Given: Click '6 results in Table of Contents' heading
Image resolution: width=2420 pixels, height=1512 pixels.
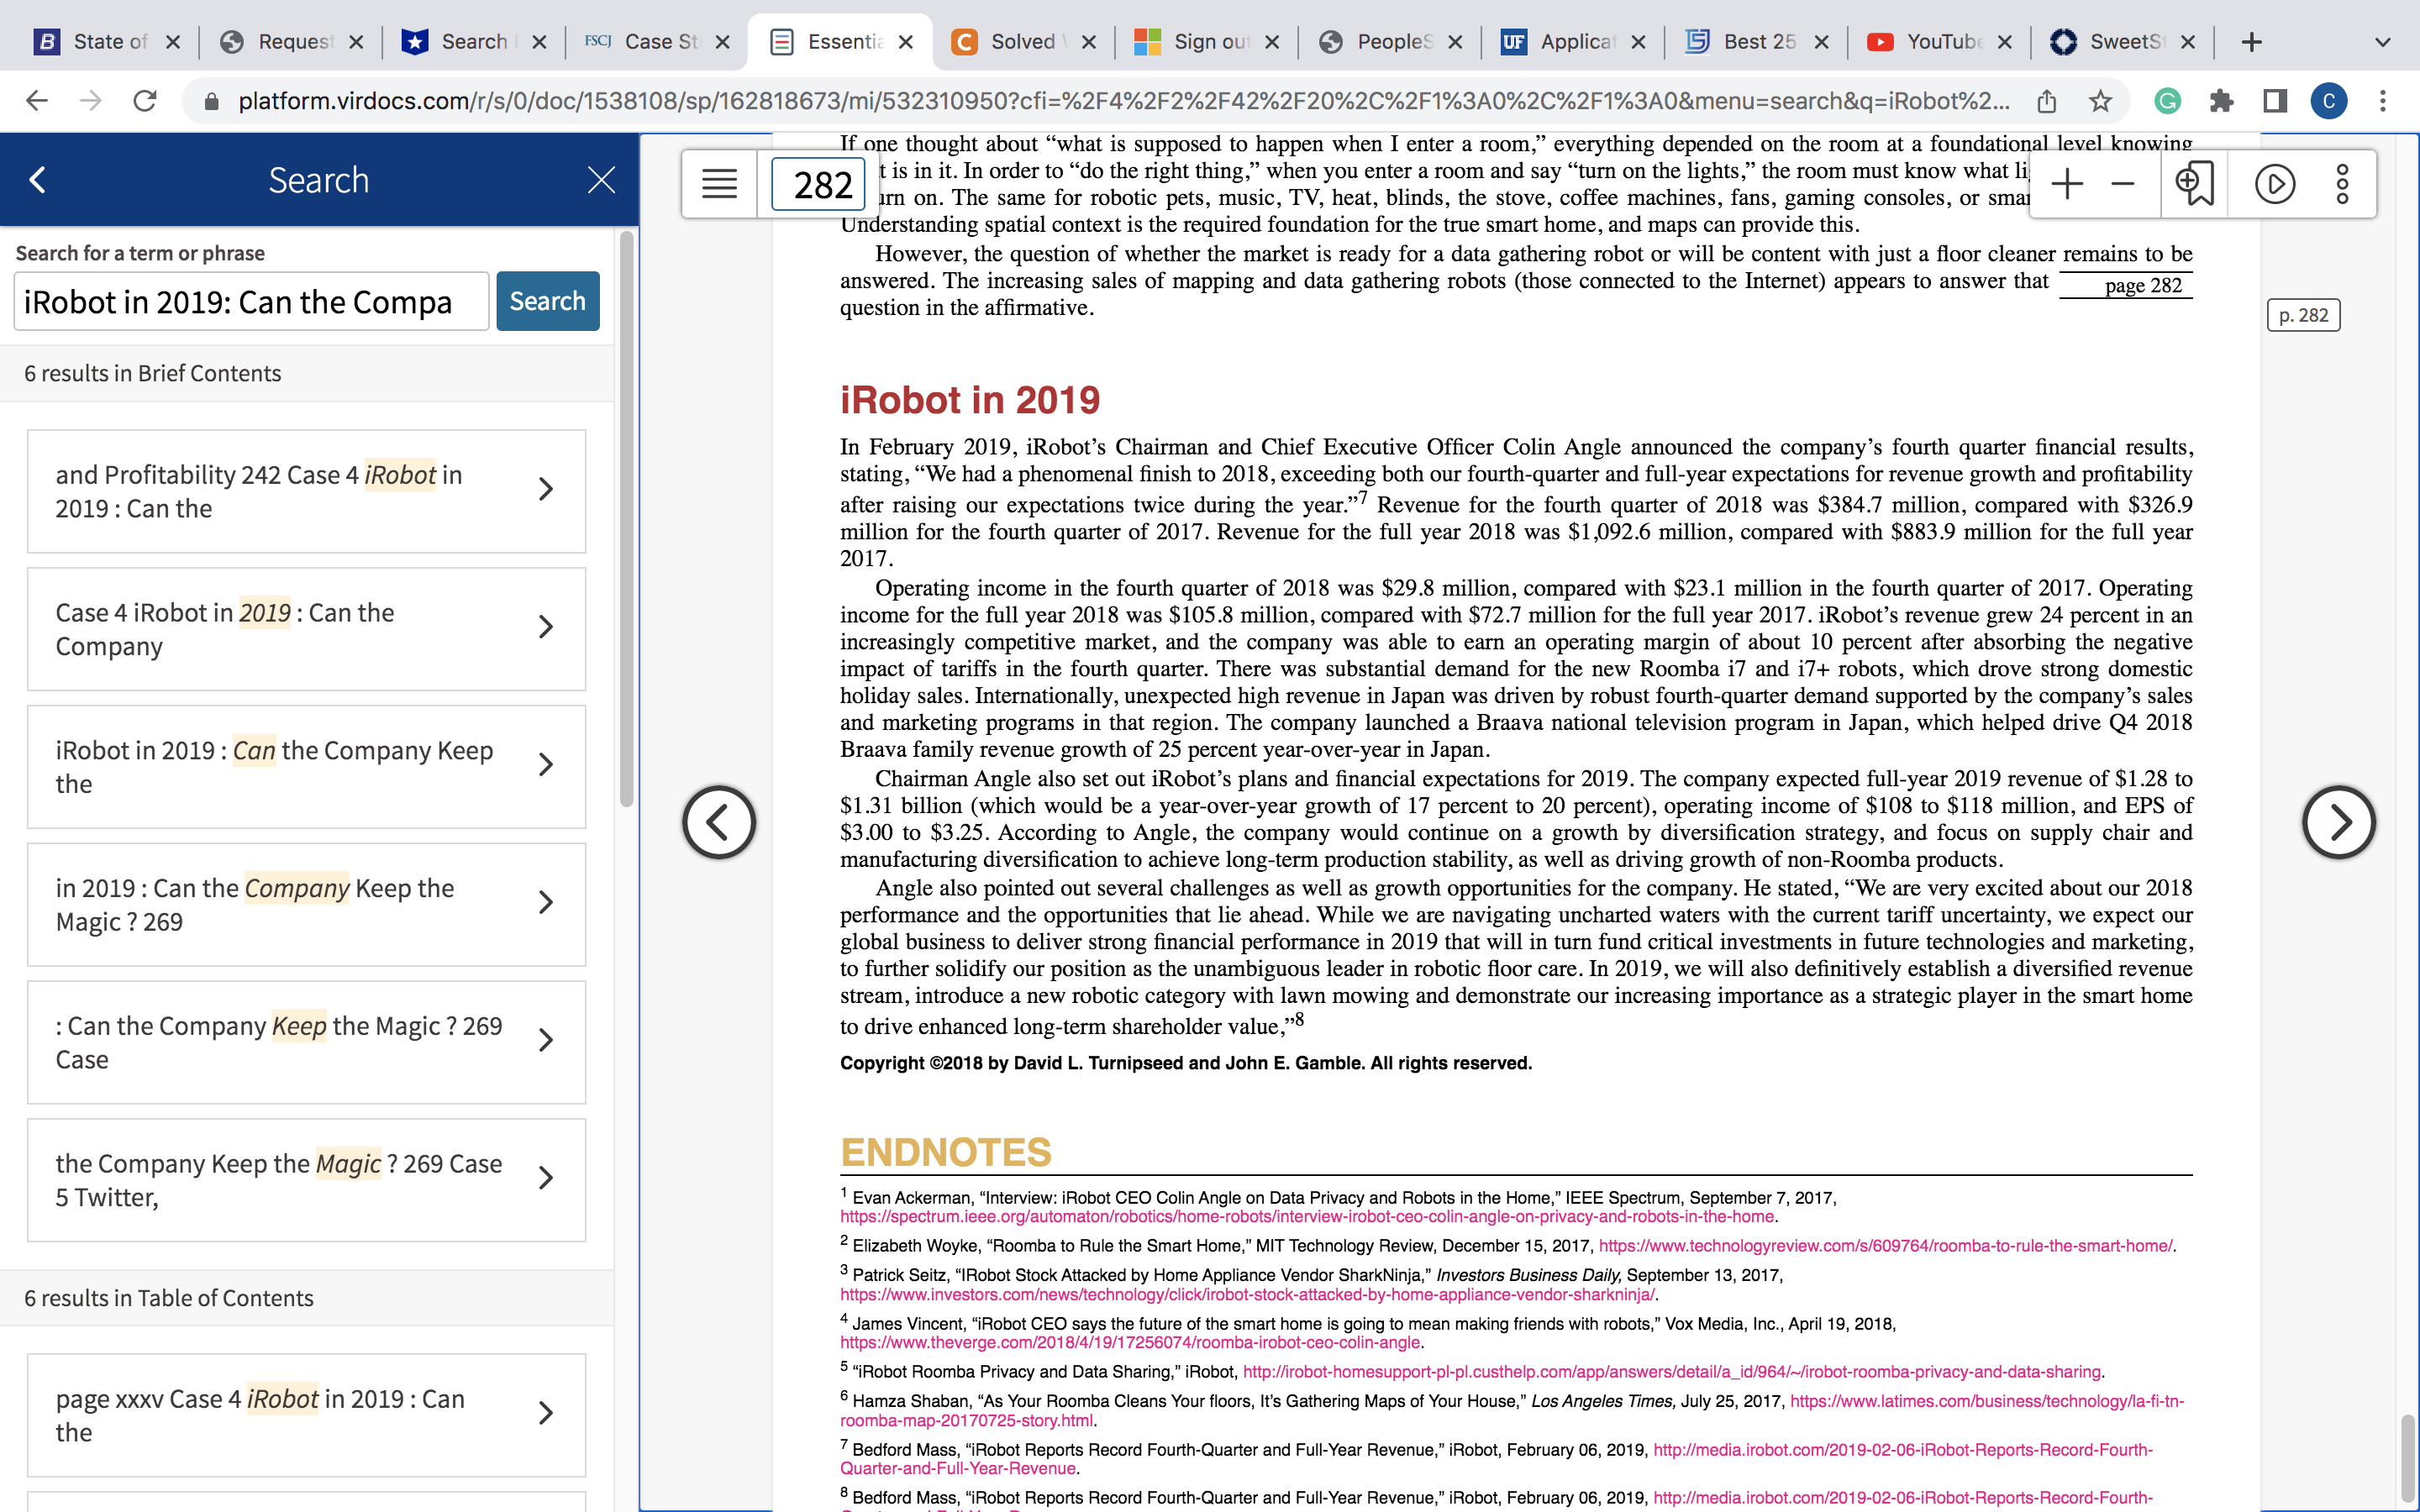Looking at the screenshot, I should tap(168, 1298).
